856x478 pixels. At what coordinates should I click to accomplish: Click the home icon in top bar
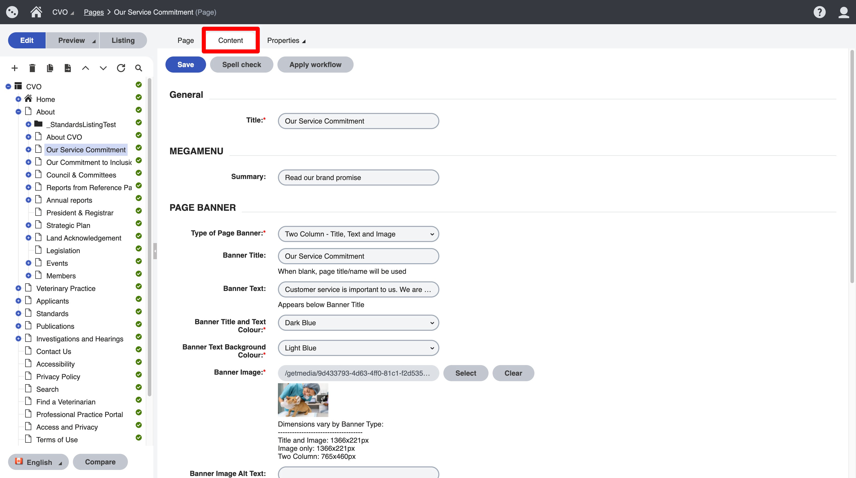coord(36,12)
